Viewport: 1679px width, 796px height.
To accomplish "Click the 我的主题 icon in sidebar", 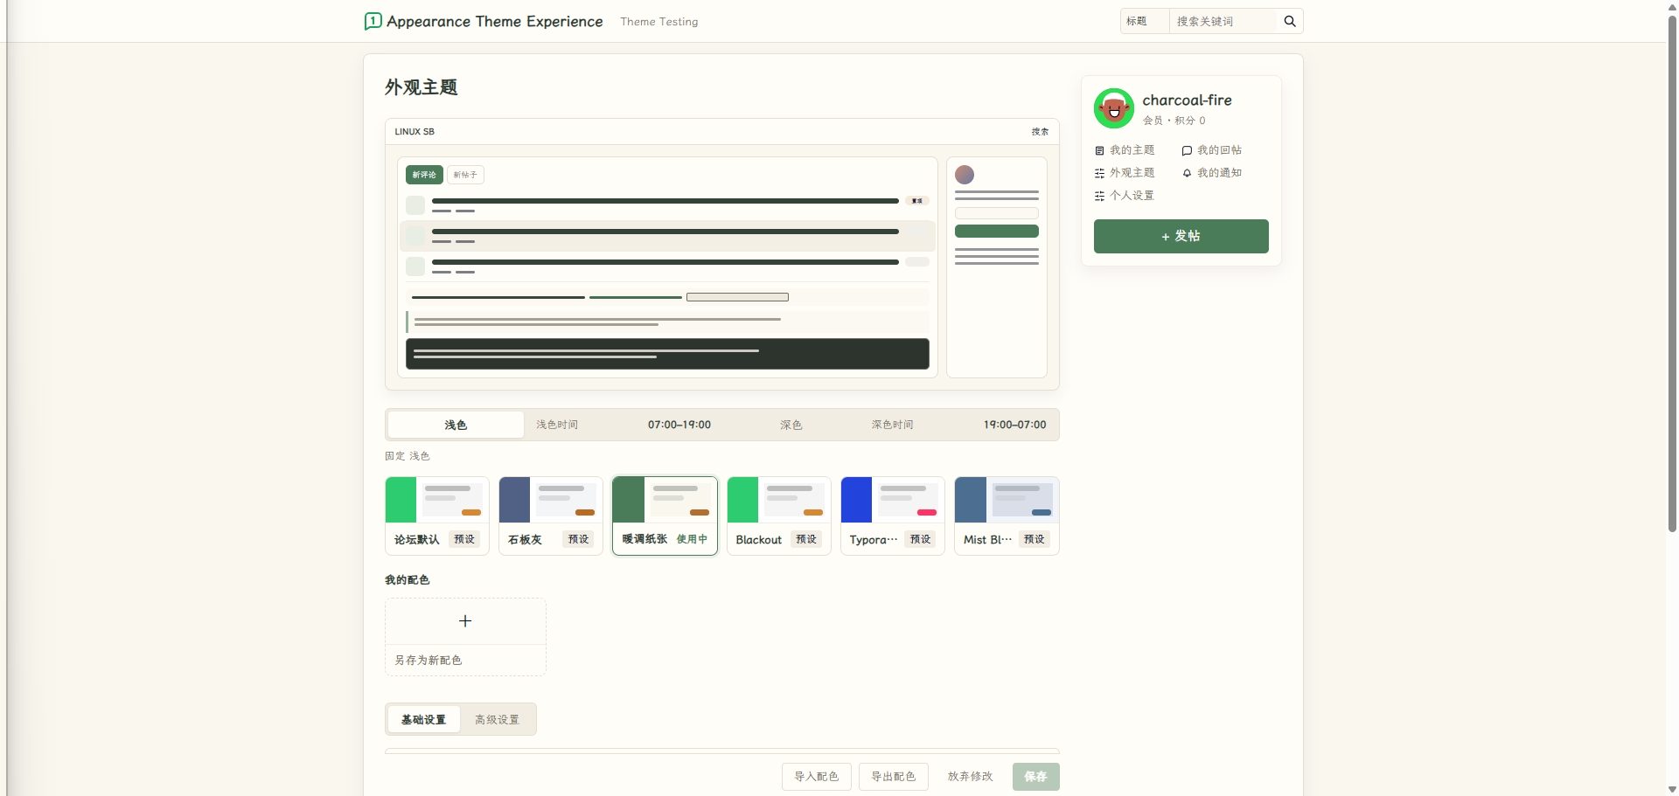I will [1099, 150].
